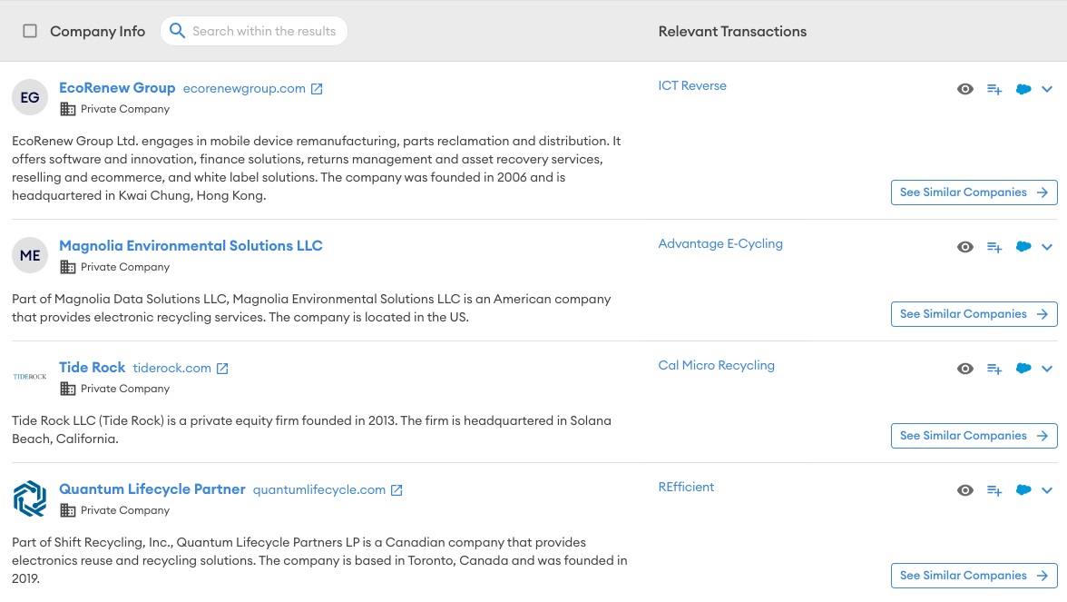1067x602 pixels.
Task: Add Quantum Lifecycle Partner to a list
Action: coord(994,490)
